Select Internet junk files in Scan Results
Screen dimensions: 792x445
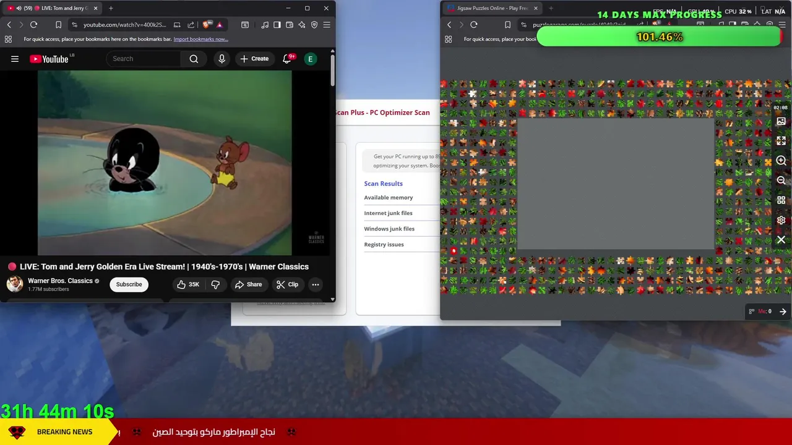click(388, 213)
